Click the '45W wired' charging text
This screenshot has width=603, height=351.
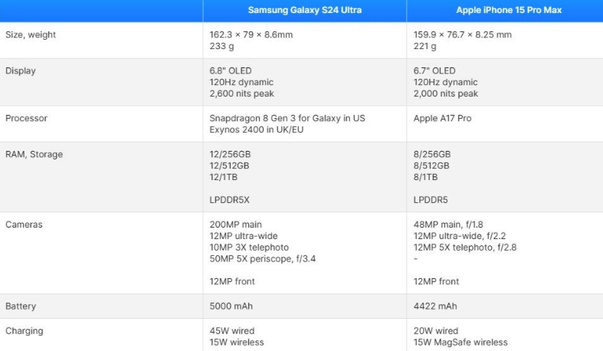coord(232,331)
